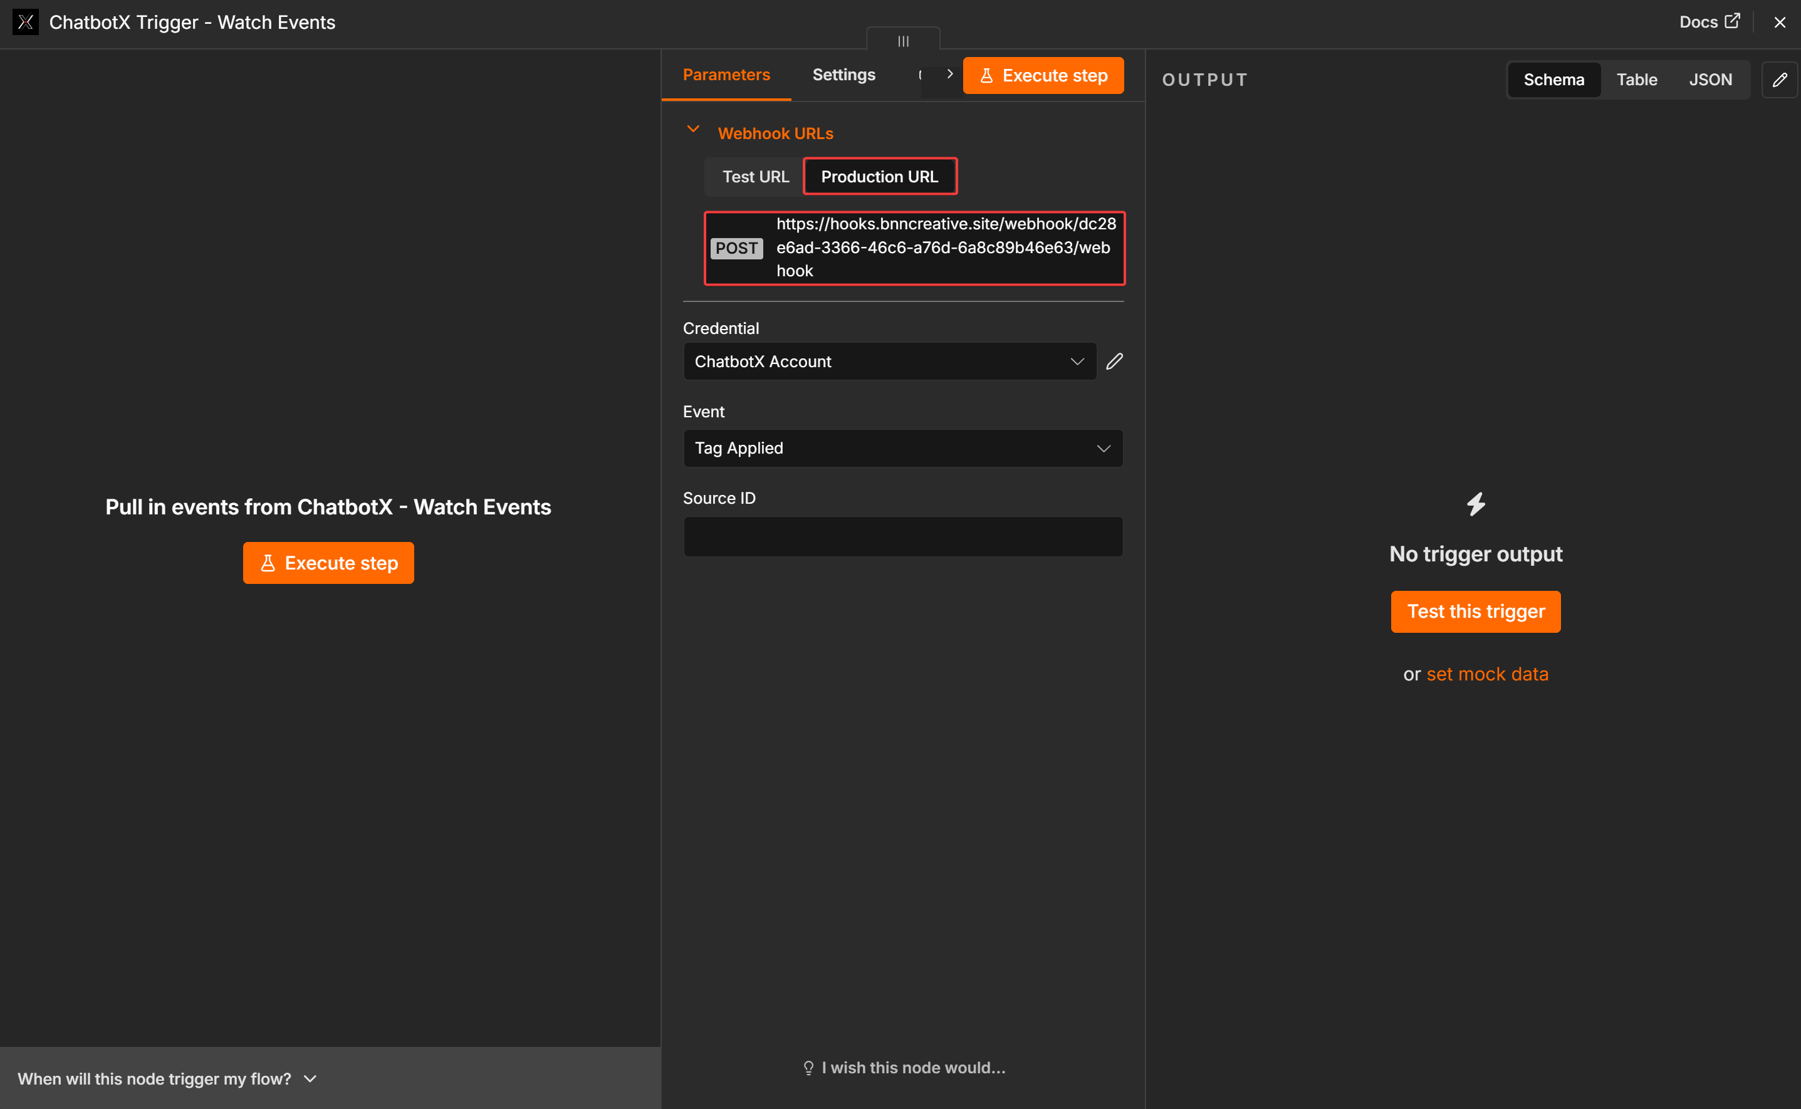The width and height of the screenshot is (1801, 1109).
Task: Open the Docs external link
Action: (1710, 22)
